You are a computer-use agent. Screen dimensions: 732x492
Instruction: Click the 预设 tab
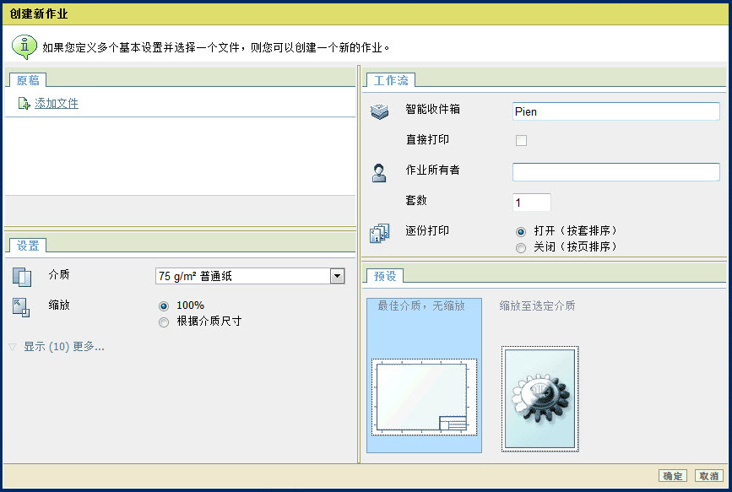click(385, 276)
